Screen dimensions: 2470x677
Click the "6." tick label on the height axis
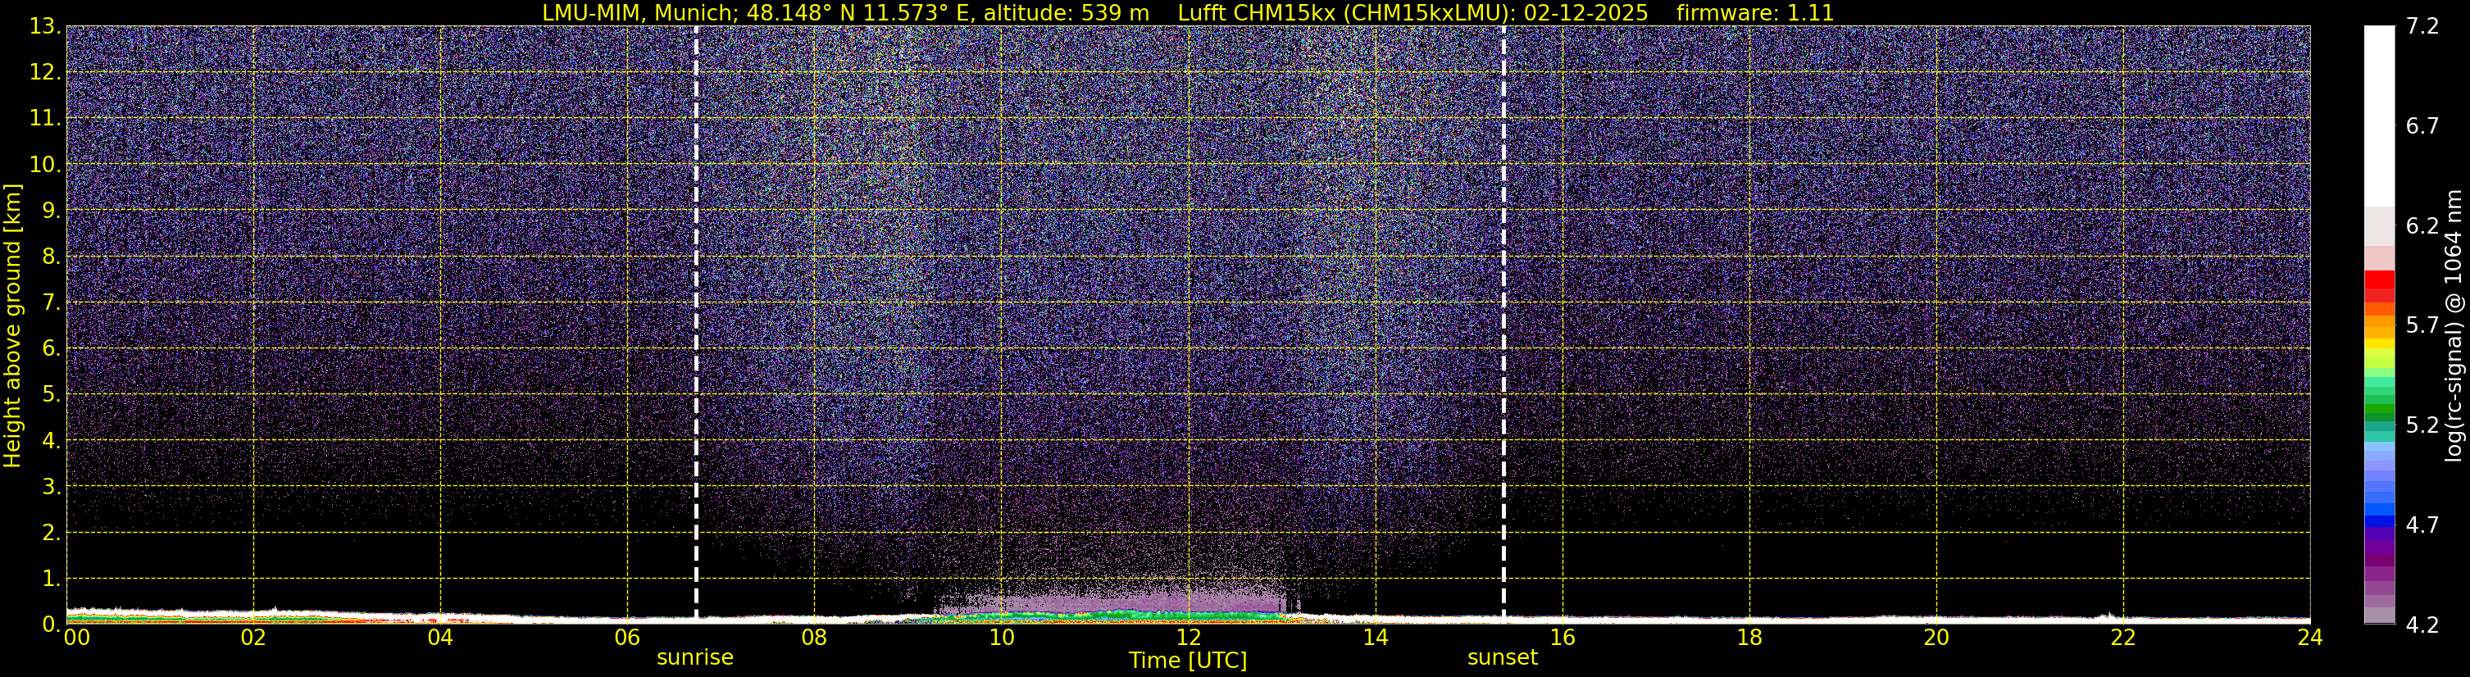(51, 348)
